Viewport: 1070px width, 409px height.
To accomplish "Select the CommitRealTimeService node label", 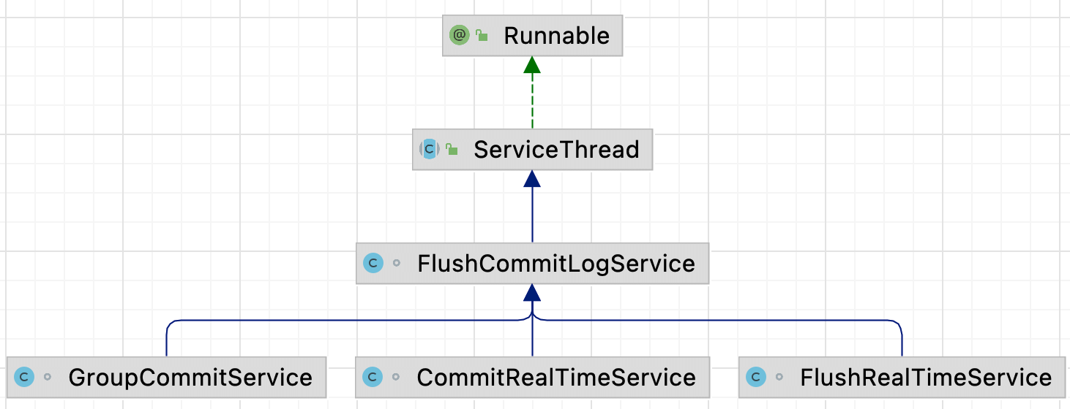I will click(556, 377).
